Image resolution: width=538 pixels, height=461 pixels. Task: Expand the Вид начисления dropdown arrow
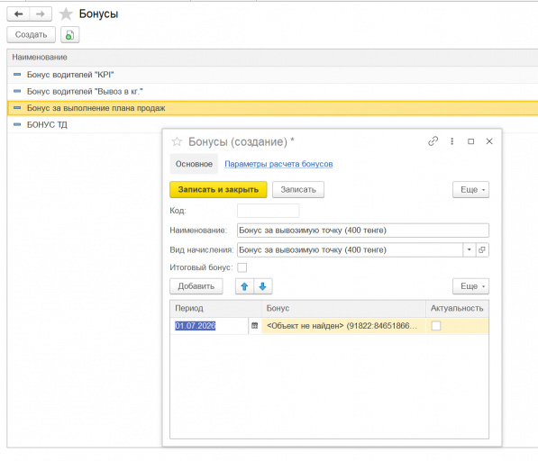[x=469, y=250]
